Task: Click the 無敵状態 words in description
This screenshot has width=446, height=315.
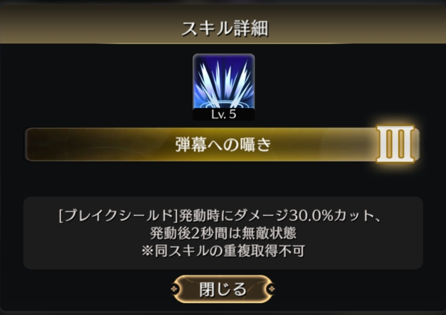Action: tap(269, 233)
